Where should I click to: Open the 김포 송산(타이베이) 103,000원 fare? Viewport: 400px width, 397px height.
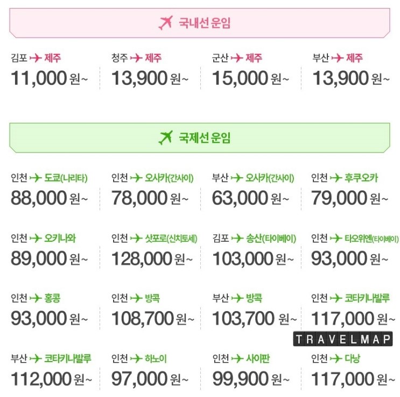coord(254,250)
